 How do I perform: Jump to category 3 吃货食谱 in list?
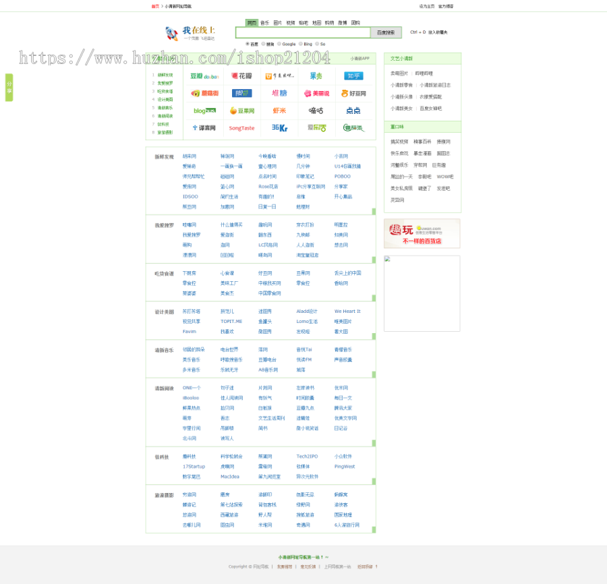[x=165, y=91]
